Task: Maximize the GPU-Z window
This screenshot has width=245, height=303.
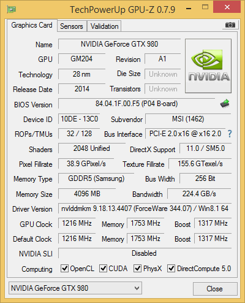Action: pos(205,7)
